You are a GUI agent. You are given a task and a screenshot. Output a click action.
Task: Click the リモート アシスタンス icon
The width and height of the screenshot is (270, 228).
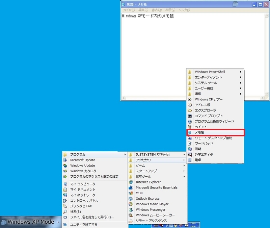pos(131,221)
